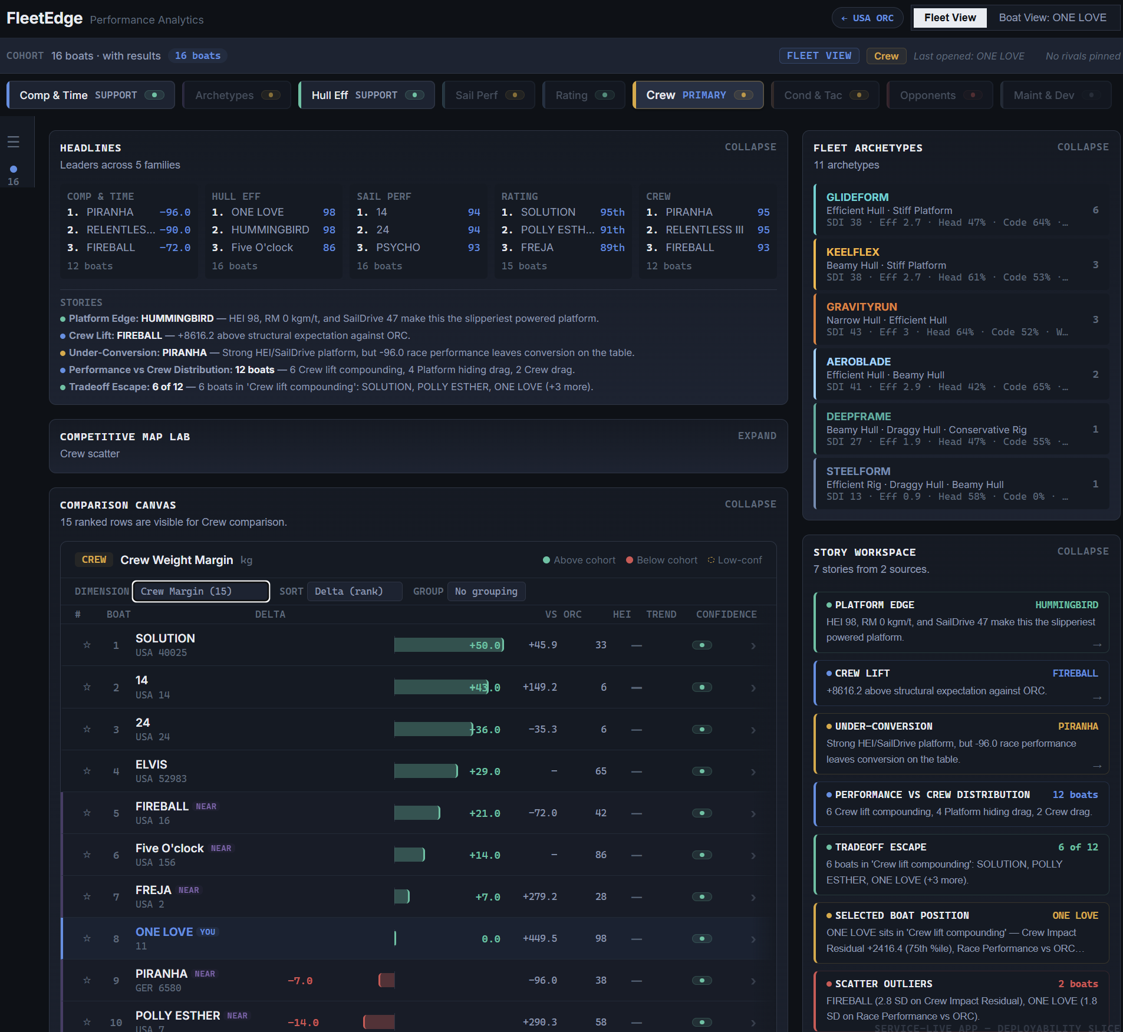Open the KEELFLEX archetype card

tap(961, 264)
